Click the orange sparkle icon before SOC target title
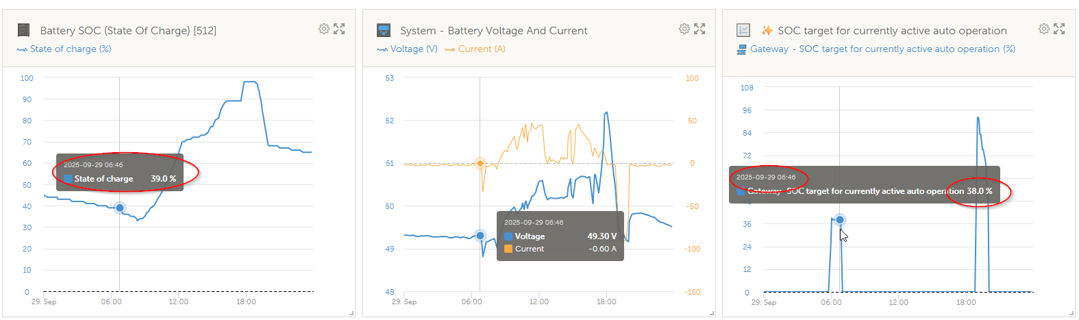This screenshot has width=1079, height=320. 767,30
